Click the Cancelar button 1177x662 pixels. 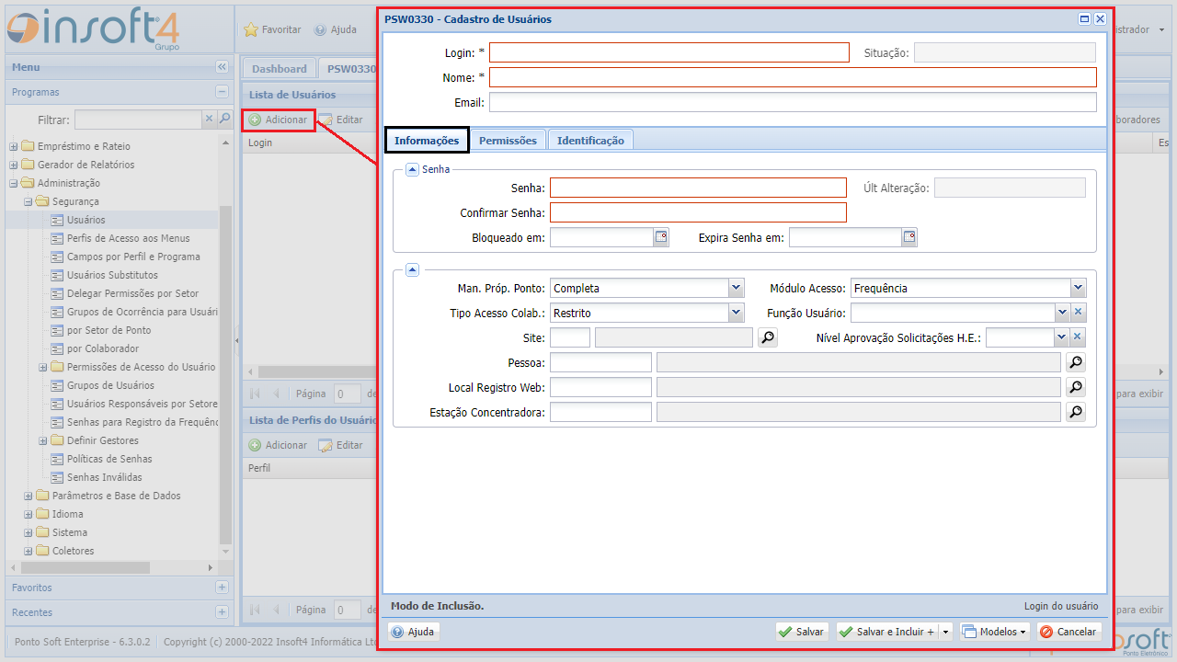1068,632
